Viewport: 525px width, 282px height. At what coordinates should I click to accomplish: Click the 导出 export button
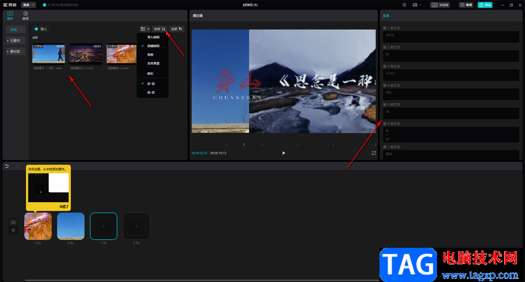(485, 5)
